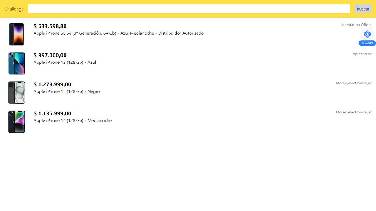Click the price $ 1.135.999,00
376x211 pixels.
click(52, 113)
